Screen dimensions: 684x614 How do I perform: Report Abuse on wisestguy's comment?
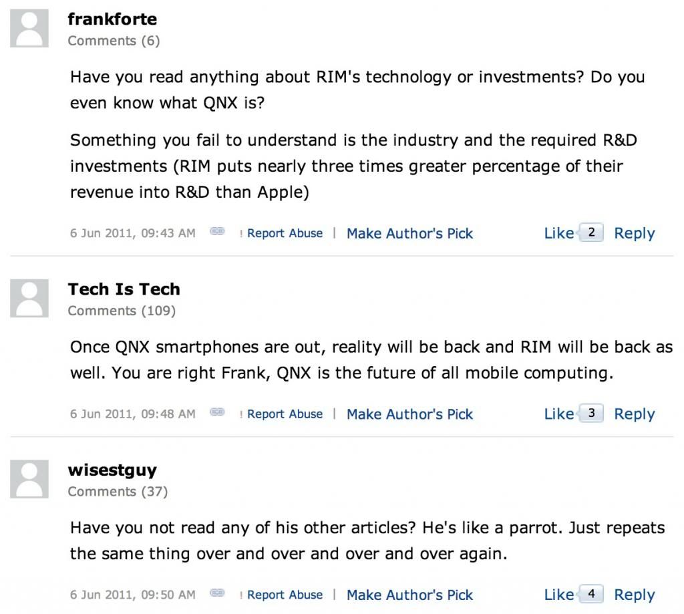(285, 595)
